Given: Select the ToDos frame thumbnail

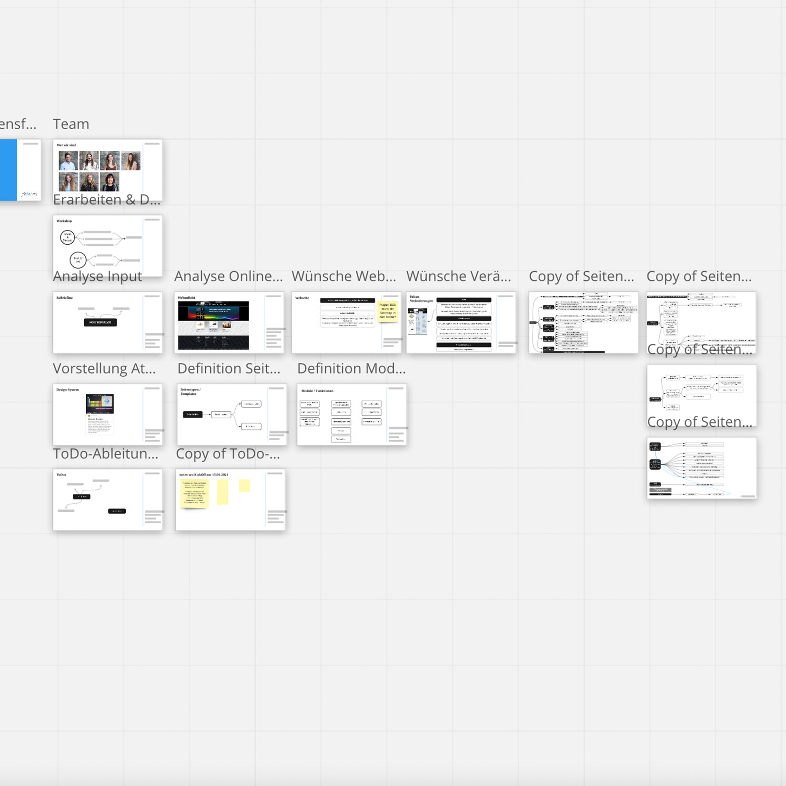Looking at the screenshot, I should 107,499.
